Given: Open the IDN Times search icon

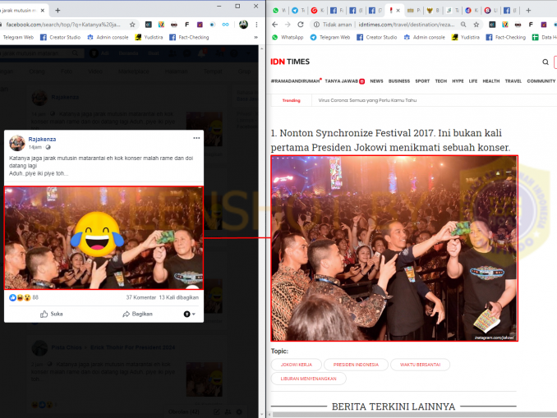Looking at the screenshot, I should (545, 62).
